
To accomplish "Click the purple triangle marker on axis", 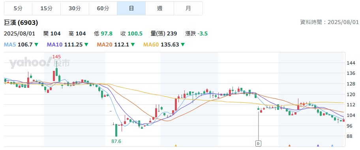I will coord(318,145).
